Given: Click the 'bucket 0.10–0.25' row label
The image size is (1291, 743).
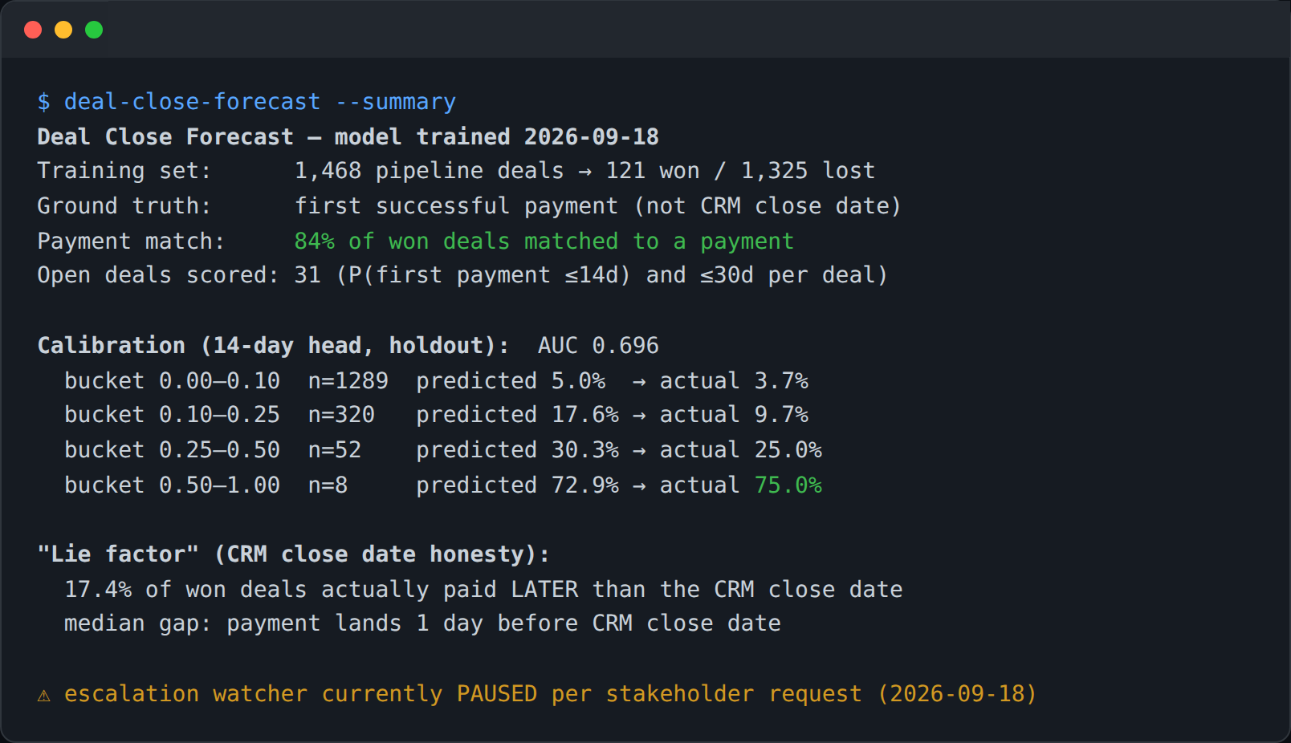Looking at the screenshot, I should coord(172,415).
